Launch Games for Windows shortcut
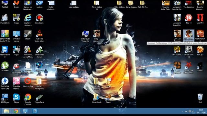 click(28, 5)
